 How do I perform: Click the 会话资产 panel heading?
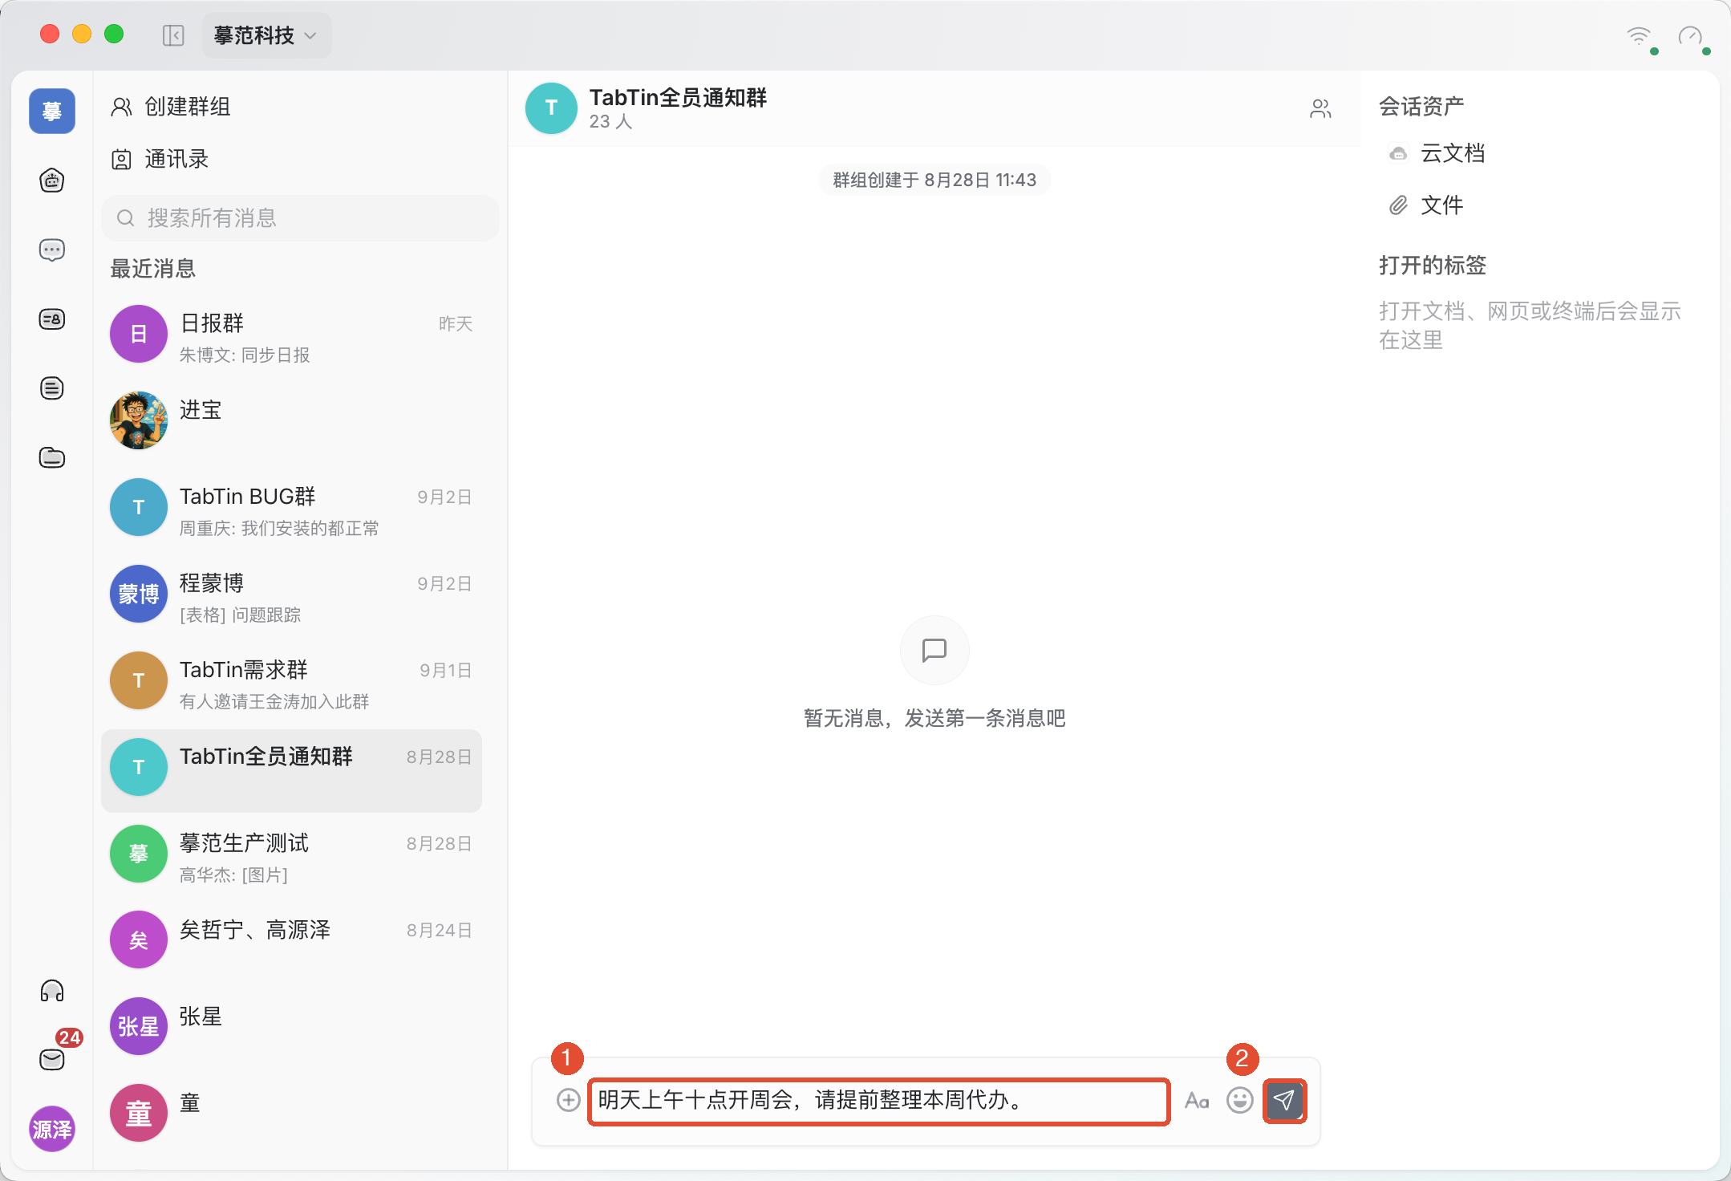pyautogui.click(x=1421, y=106)
